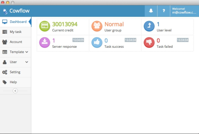The height and width of the screenshot is (134, 199).
Task: Click the User level label
Action: (164, 30)
